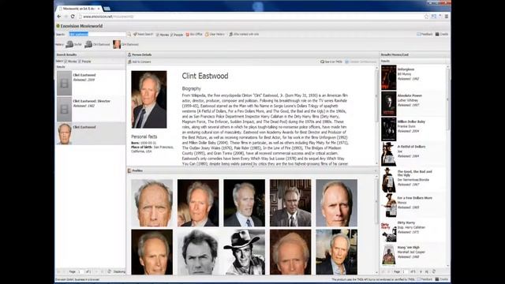
Task: Click the refresh icon in the movies results pager
Action: coord(434,271)
